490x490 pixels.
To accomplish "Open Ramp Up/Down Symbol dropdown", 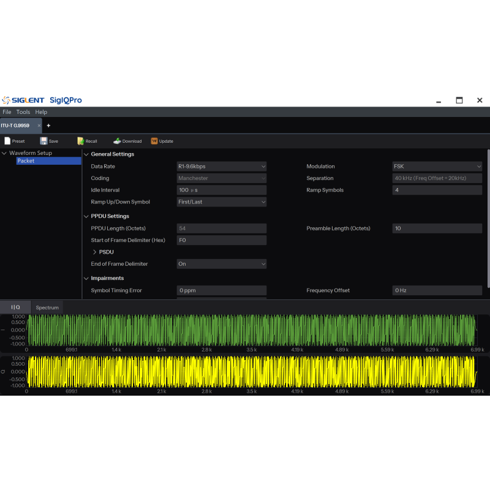I will click(x=221, y=202).
